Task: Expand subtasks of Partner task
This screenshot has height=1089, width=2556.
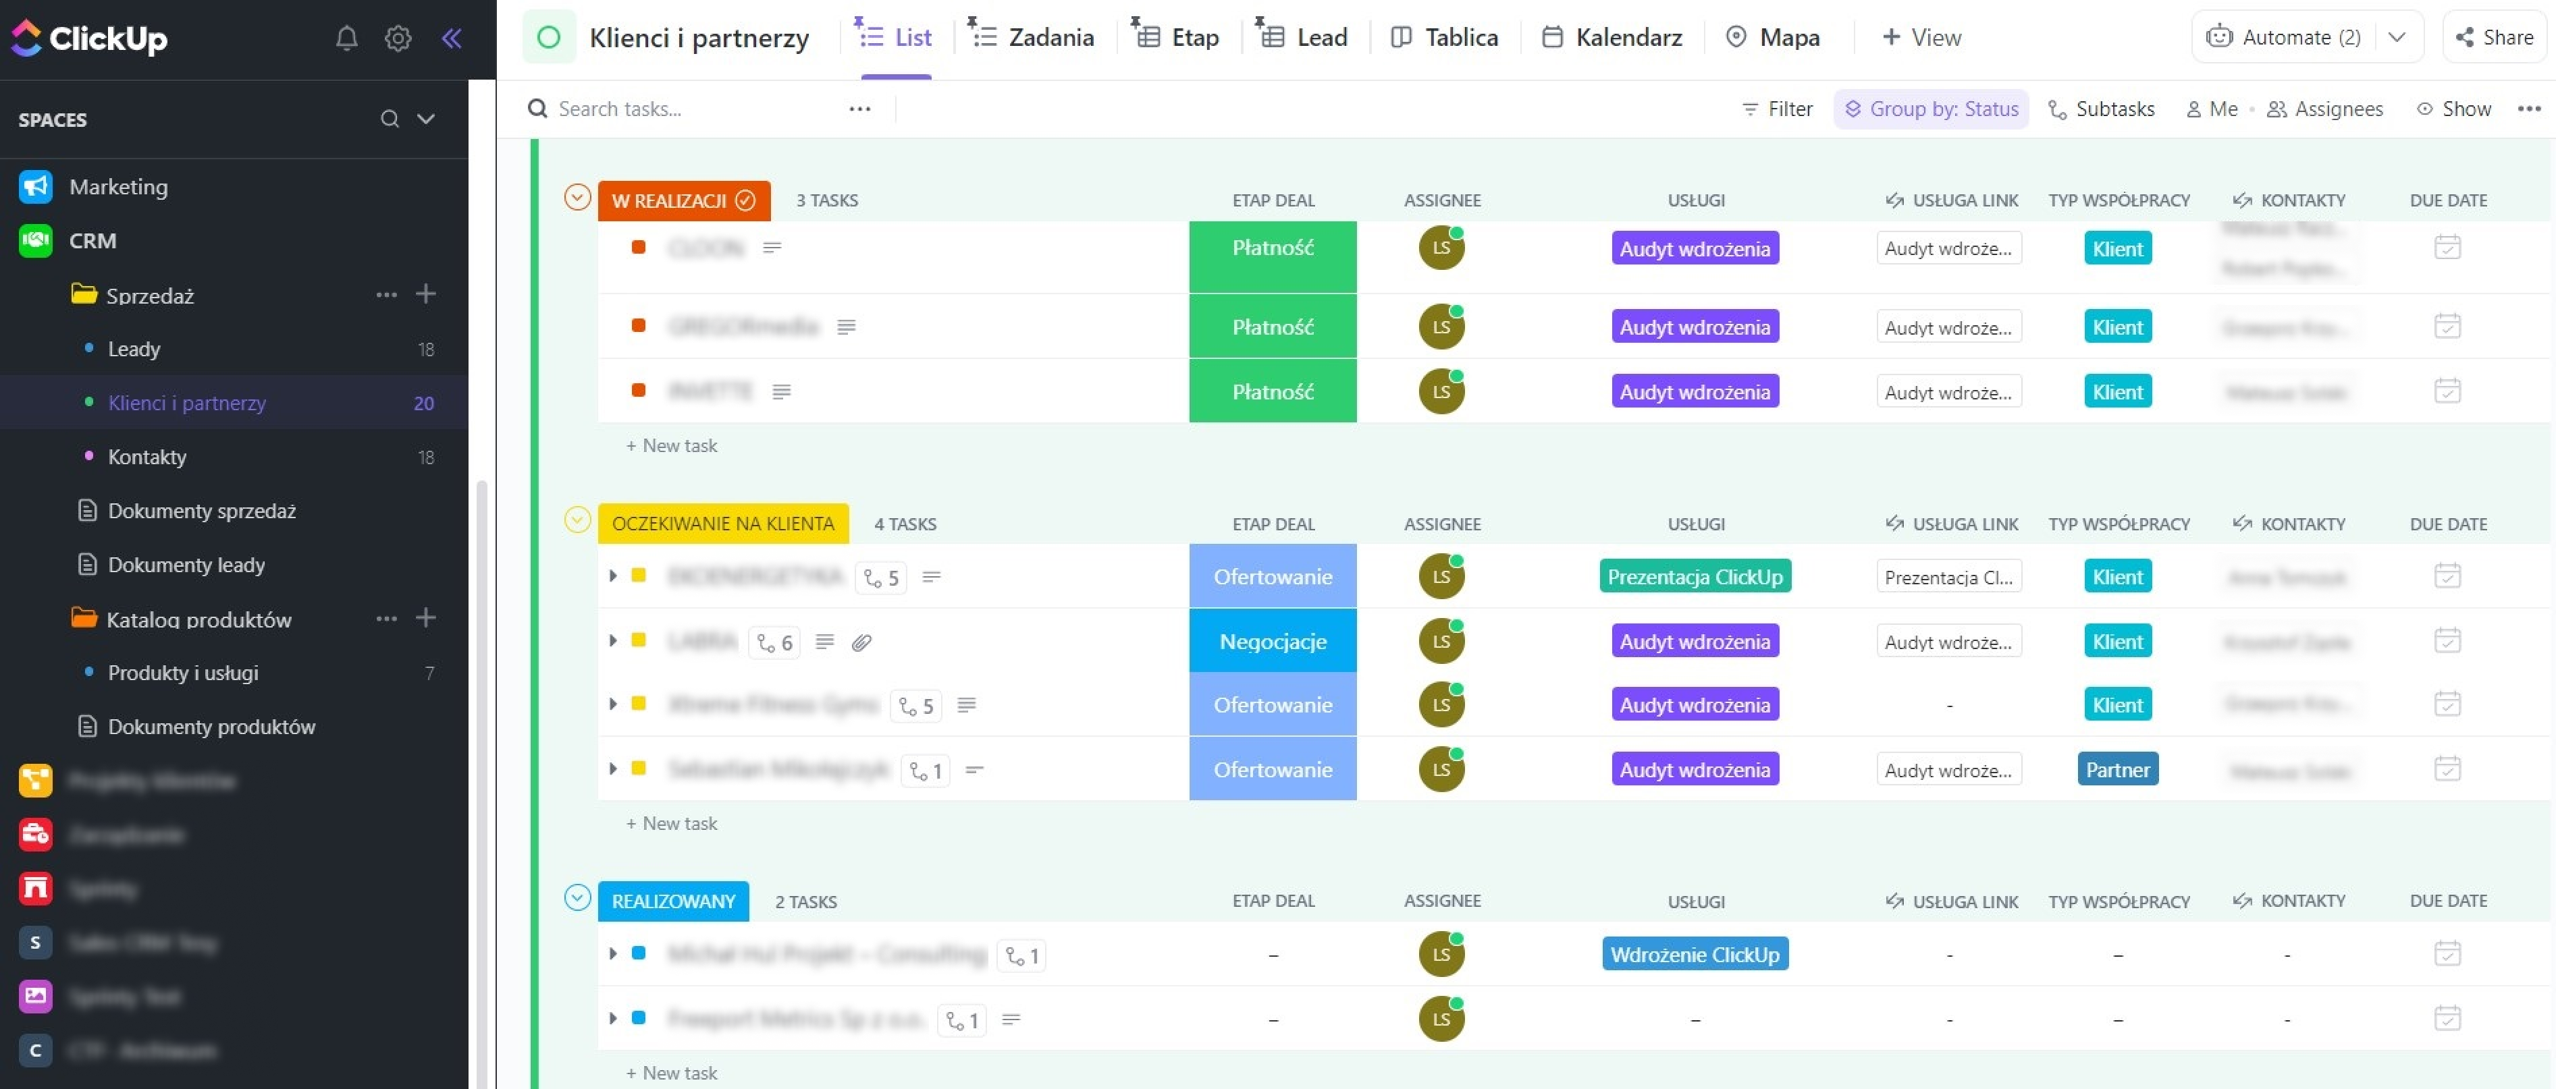Action: [x=613, y=769]
